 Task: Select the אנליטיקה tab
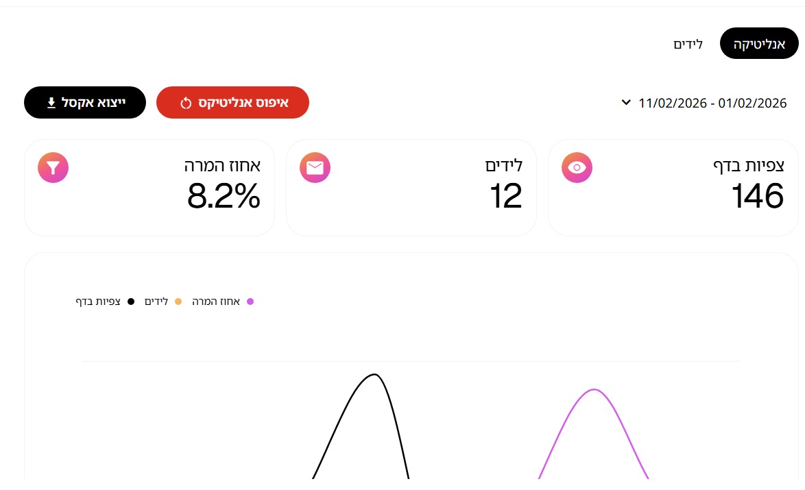click(759, 44)
